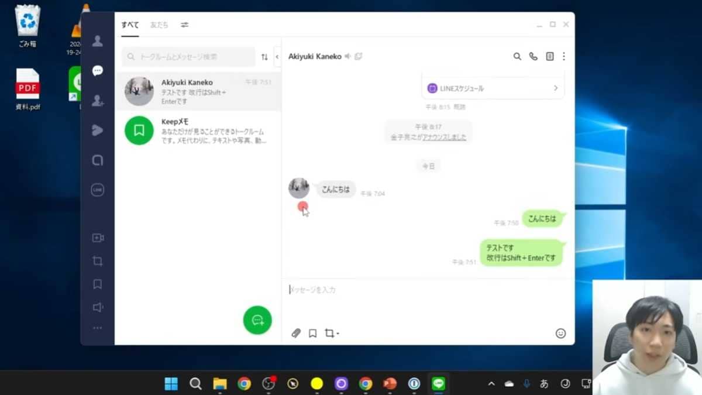This screenshot has width=702, height=395.
Task: Toggle the sidebar notification speaker icon
Action: [98, 307]
